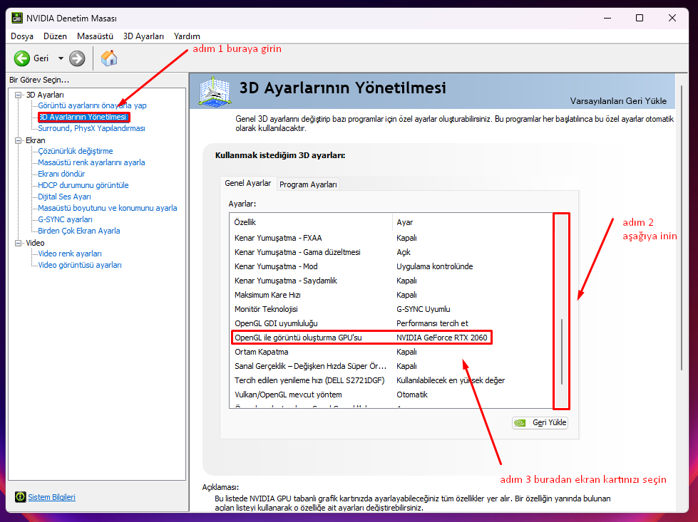The width and height of the screenshot is (698, 522).
Task: Switch to the Program Ayarları tab
Action: coord(308,184)
